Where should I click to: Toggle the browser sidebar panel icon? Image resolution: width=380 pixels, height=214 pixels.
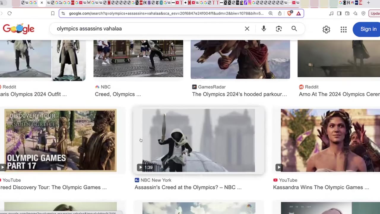coord(339,13)
